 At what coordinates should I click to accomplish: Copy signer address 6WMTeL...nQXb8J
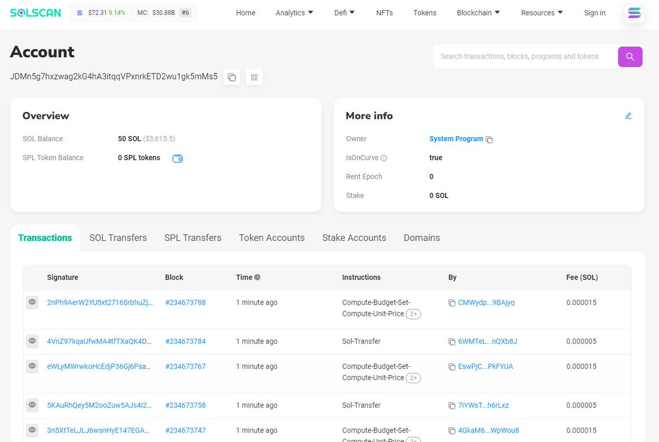point(452,342)
